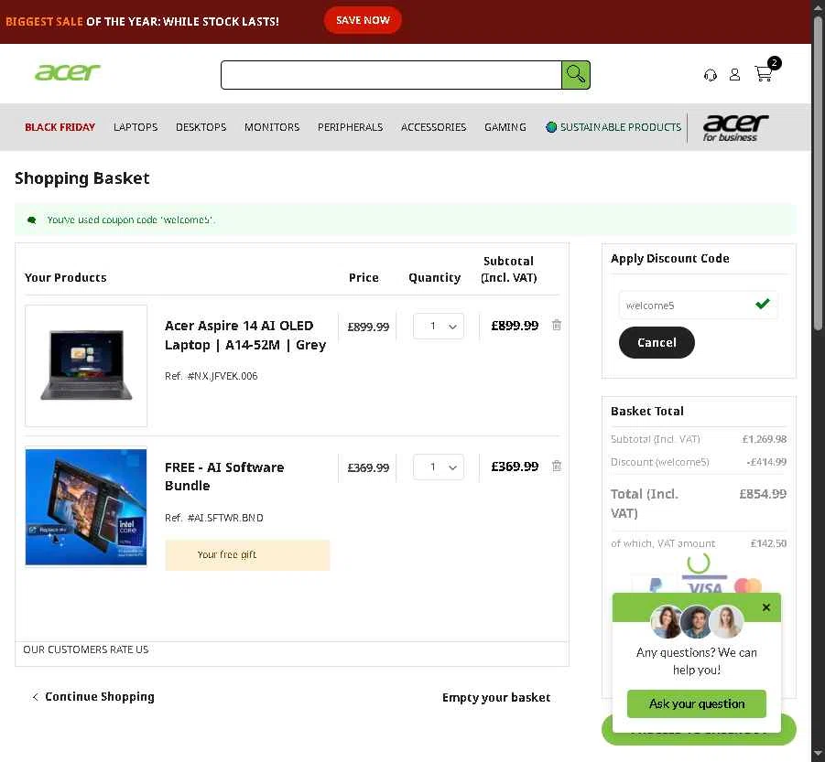Viewport: 825px width, 762px height.
Task: Open quantity dropdown for Acer Aspire 14 laptop
Action: click(x=439, y=327)
